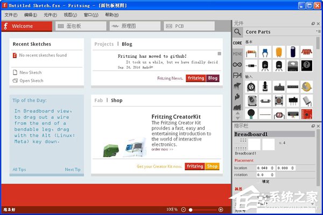Switch to the PCB tab

point(189,26)
